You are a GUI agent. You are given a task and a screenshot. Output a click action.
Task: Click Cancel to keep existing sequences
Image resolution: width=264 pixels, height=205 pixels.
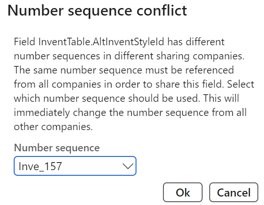(x=234, y=192)
